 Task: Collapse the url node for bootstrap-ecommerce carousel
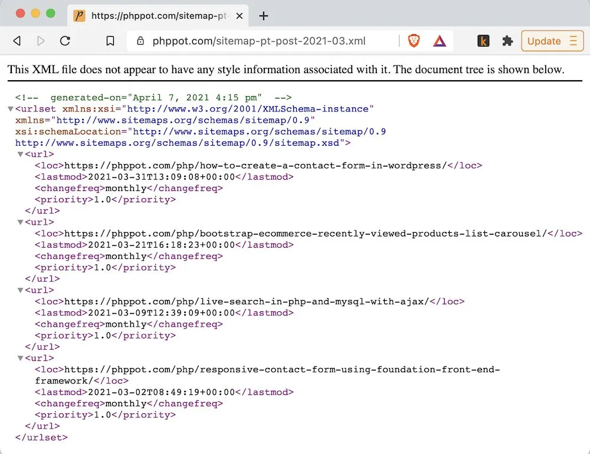21,222
